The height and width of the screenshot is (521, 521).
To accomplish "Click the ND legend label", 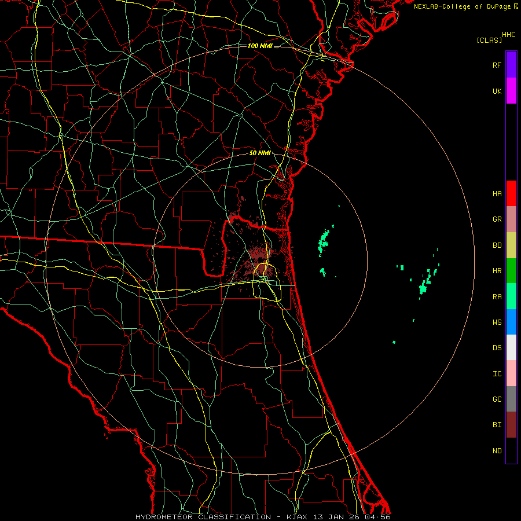I will click(497, 451).
